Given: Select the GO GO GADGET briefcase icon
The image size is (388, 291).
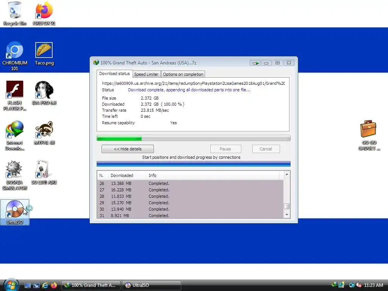Looking at the screenshot, I should tap(369, 136).
